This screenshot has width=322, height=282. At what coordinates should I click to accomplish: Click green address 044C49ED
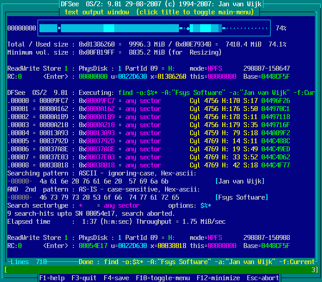pos(275,149)
